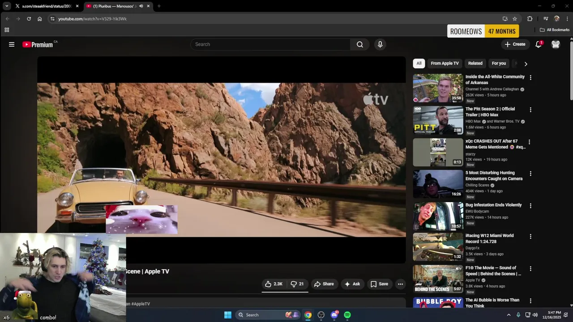Open Discord from the taskbar
This screenshot has width=573, height=322.
[334, 315]
